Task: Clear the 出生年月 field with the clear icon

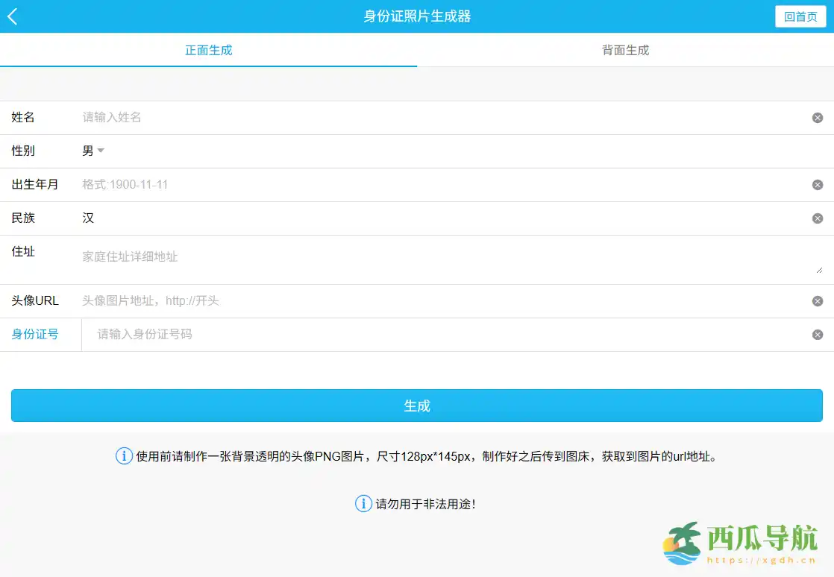Action: pyautogui.click(x=817, y=184)
